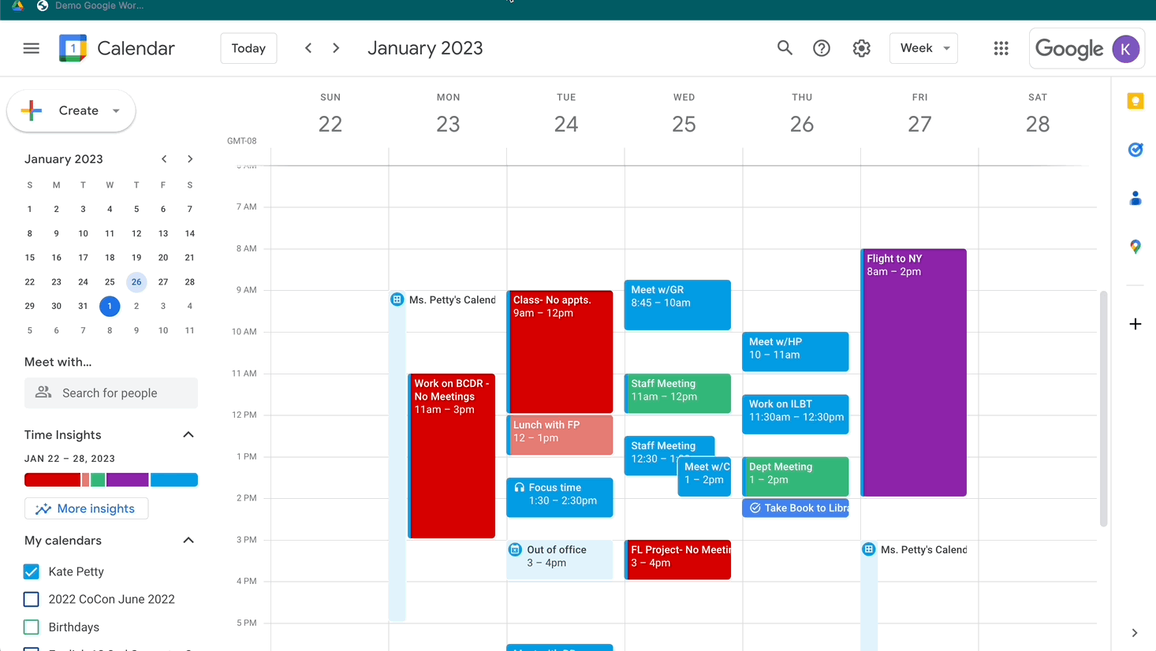This screenshot has width=1156, height=651.
Task: Open the Week view dropdown
Action: [923, 48]
